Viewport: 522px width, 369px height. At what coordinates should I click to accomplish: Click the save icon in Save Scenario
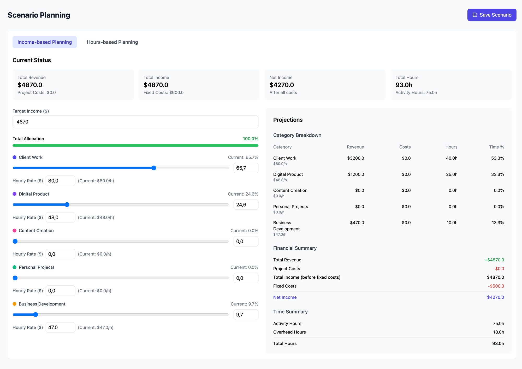tap(475, 15)
